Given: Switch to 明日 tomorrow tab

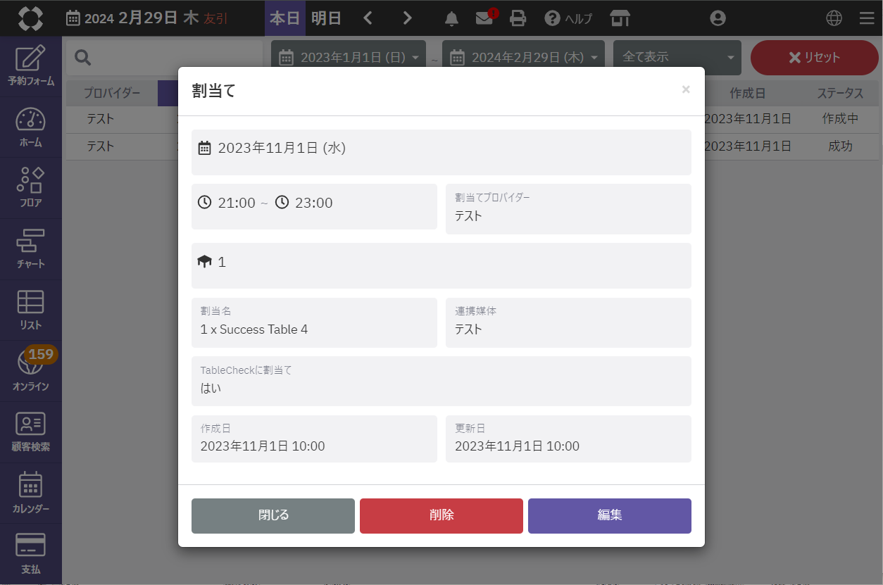Looking at the screenshot, I should tap(326, 18).
